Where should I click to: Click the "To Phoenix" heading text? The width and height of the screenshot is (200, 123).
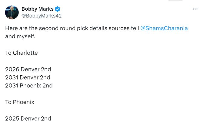coord(20,102)
